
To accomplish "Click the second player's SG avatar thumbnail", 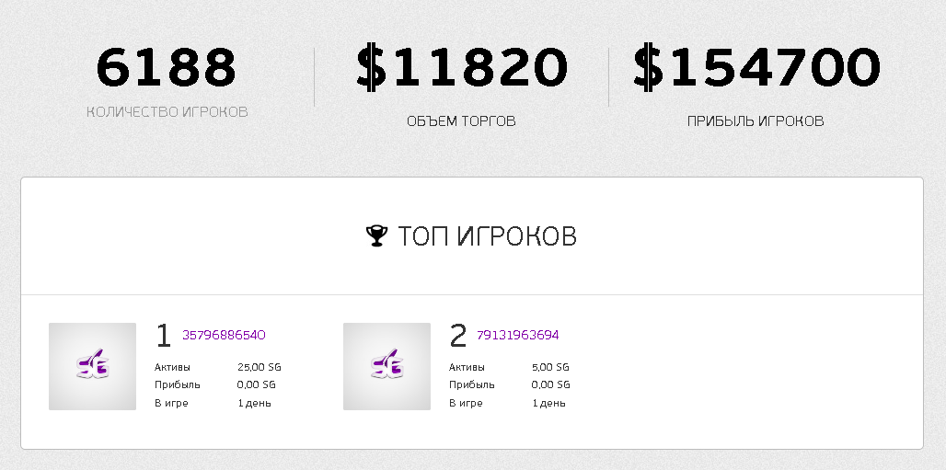I will tap(386, 366).
